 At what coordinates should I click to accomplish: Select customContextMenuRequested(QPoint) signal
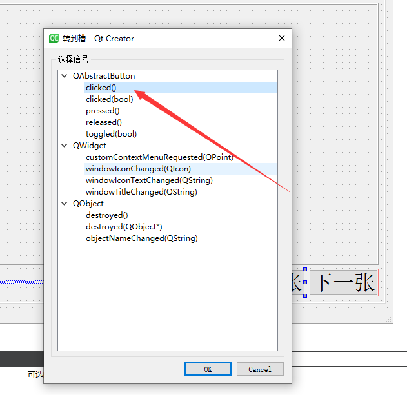pyautogui.click(x=159, y=157)
